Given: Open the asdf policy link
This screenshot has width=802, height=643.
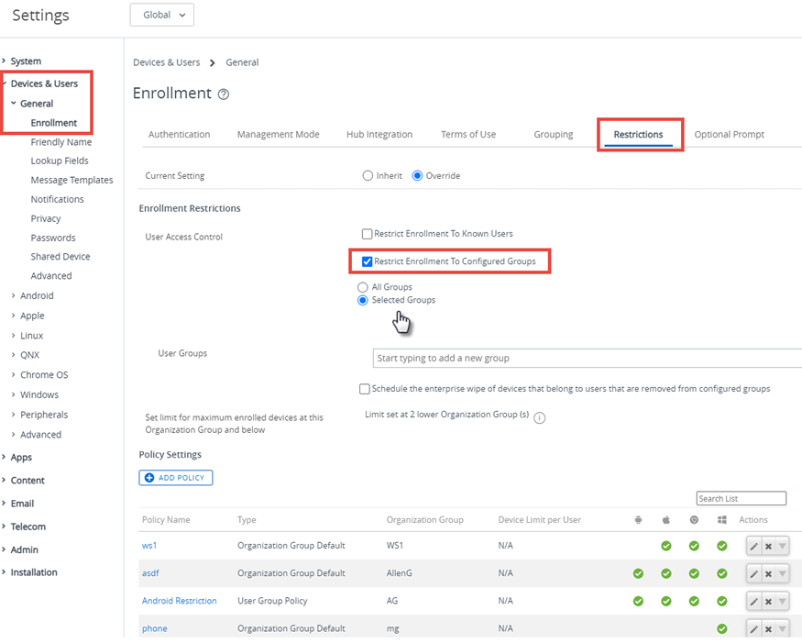Looking at the screenshot, I should click(x=150, y=573).
